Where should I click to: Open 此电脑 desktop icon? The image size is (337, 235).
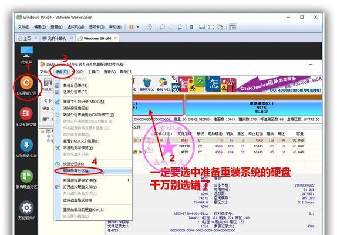click(26, 55)
